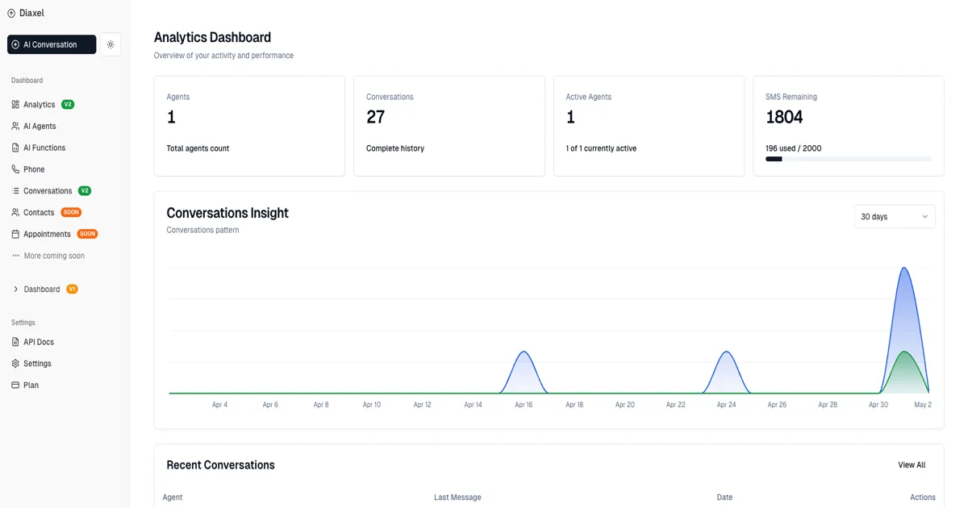
Task: Click the SMS usage progress bar
Action: coord(848,159)
